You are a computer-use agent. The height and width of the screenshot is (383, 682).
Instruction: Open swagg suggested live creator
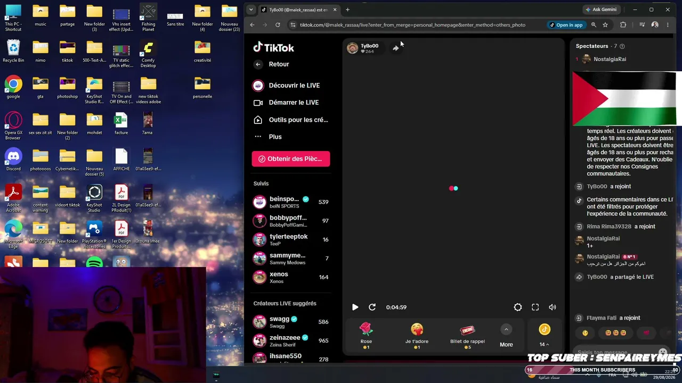(x=291, y=322)
